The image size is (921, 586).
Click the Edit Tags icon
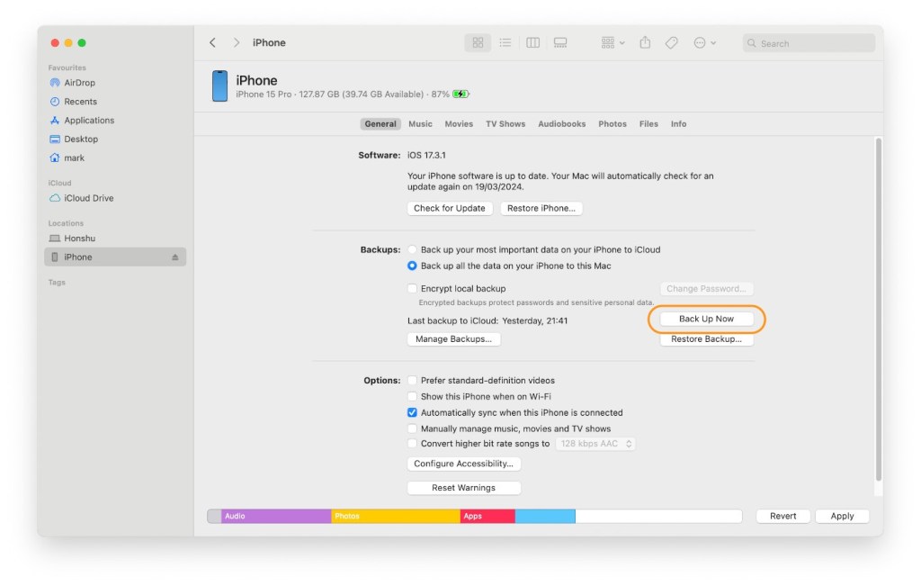click(671, 42)
